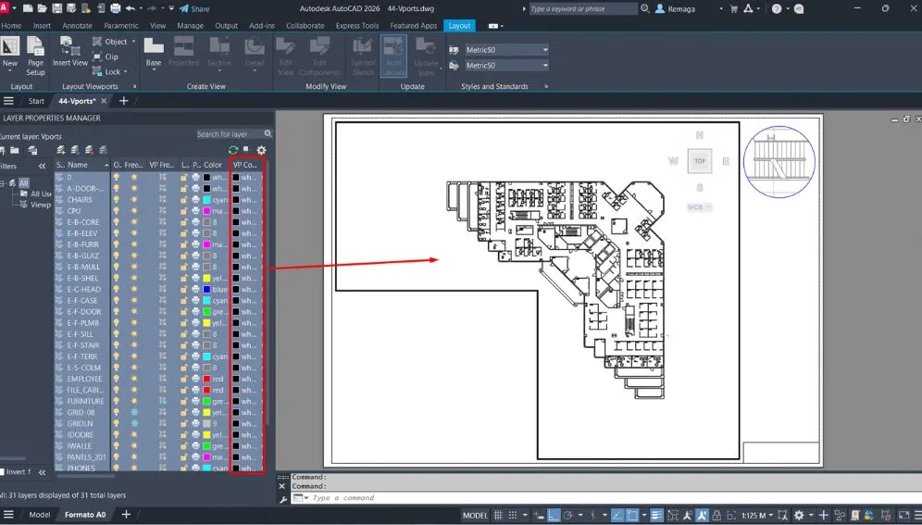The width and height of the screenshot is (922, 525).
Task: Open the Home ribbon tab
Action: pos(11,25)
